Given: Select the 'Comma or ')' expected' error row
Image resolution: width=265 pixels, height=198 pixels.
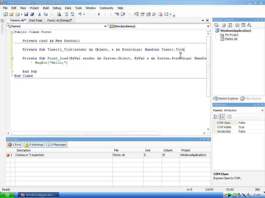Looking at the screenshot, I should tap(108, 155).
